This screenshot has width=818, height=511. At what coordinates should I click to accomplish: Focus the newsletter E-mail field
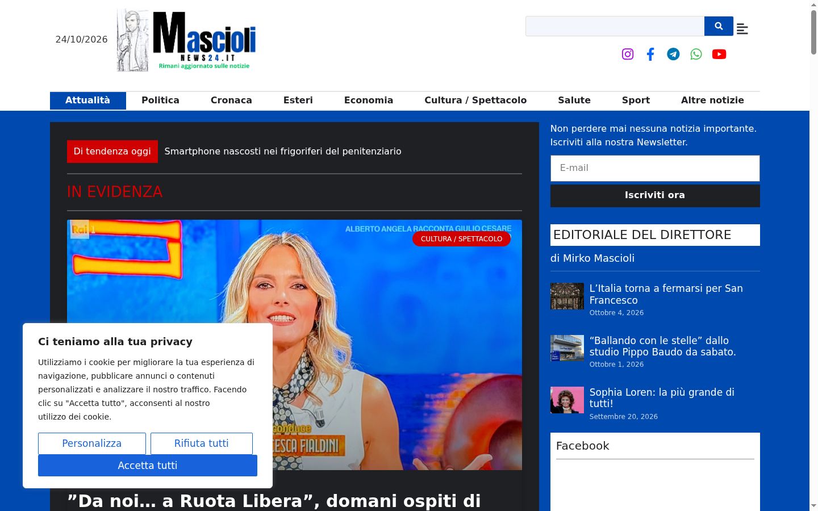655,168
